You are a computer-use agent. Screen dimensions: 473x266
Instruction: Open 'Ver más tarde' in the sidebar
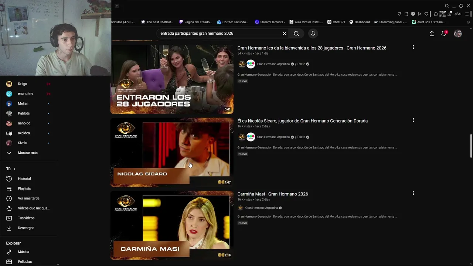click(x=28, y=198)
